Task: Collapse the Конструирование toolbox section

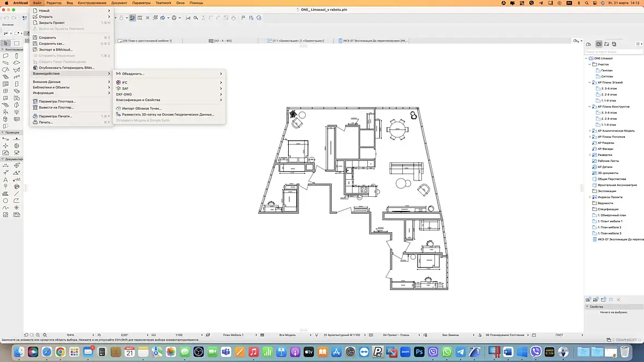Action: pyautogui.click(x=3, y=49)
